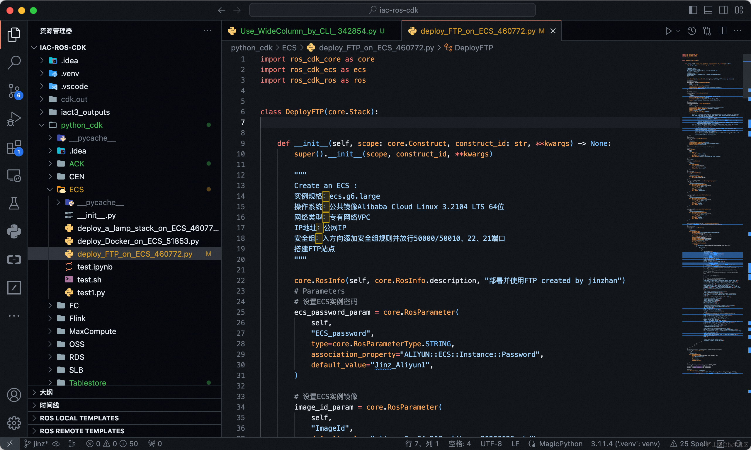
Task: Collapse the ECS folder
Action: click(125, 190)
